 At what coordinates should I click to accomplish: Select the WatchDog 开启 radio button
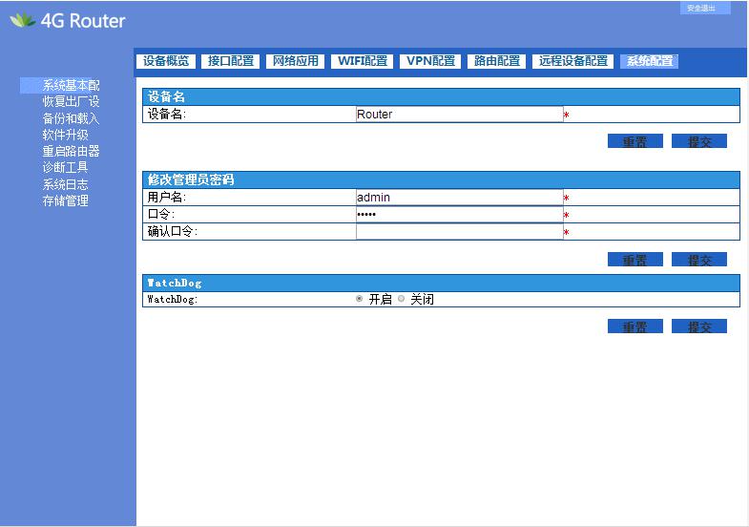point(360,299)
